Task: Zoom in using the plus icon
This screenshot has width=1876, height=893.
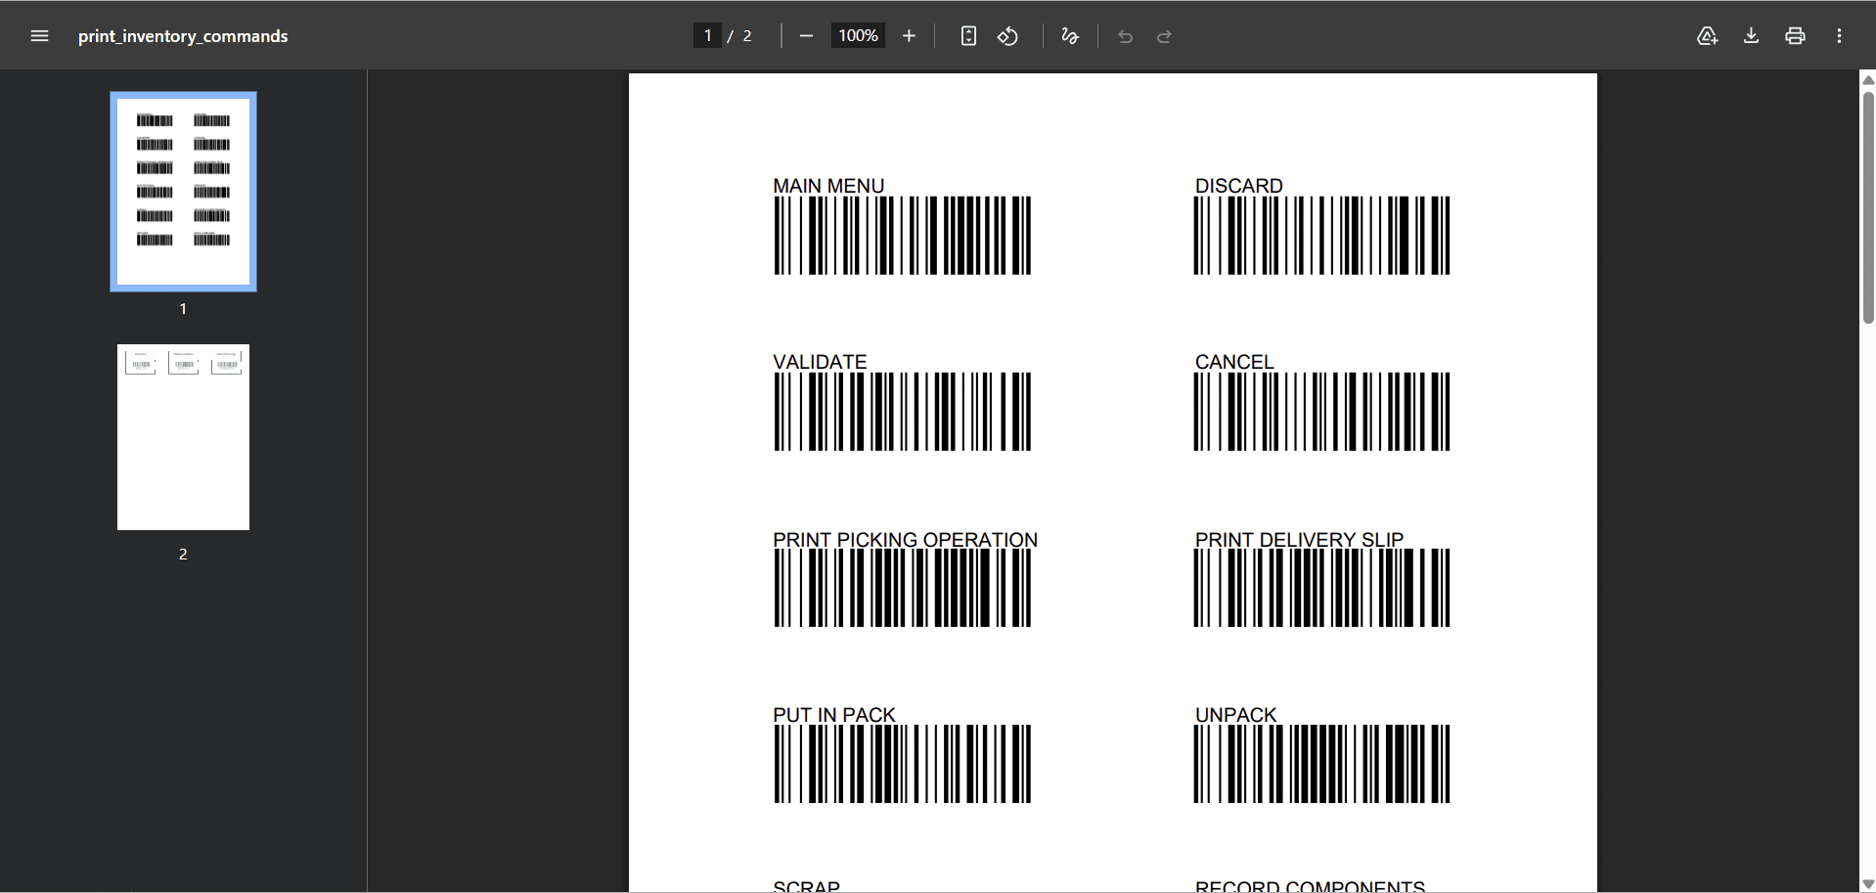Action: [x=909, y=35]
